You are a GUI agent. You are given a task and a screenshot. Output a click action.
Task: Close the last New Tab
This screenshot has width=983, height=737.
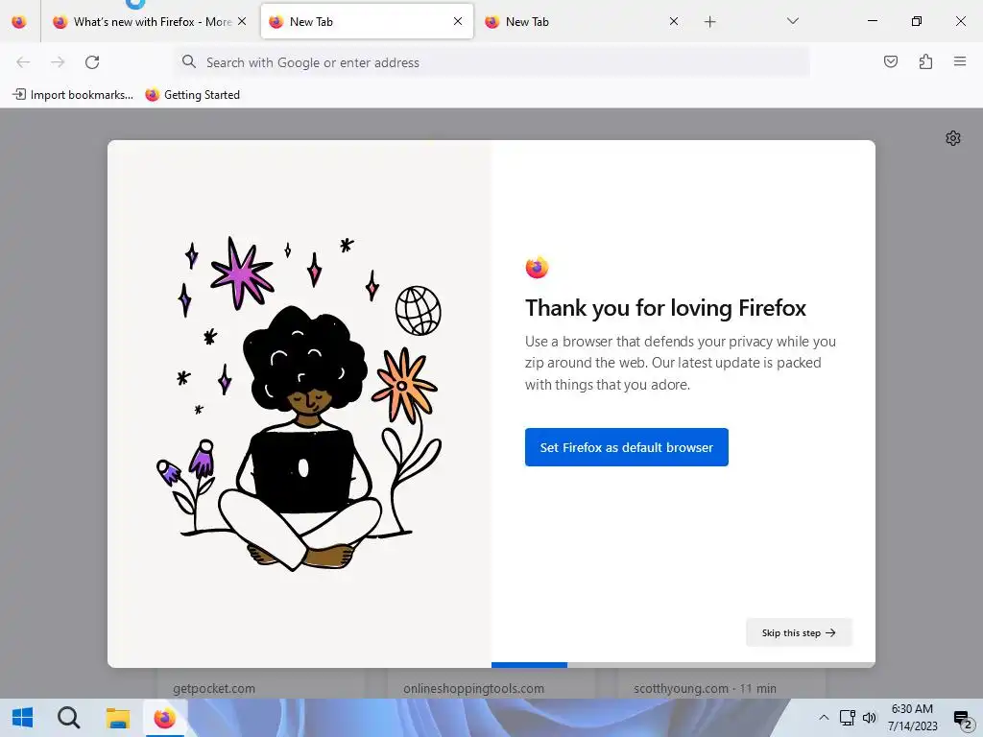[x=674, y=21]
